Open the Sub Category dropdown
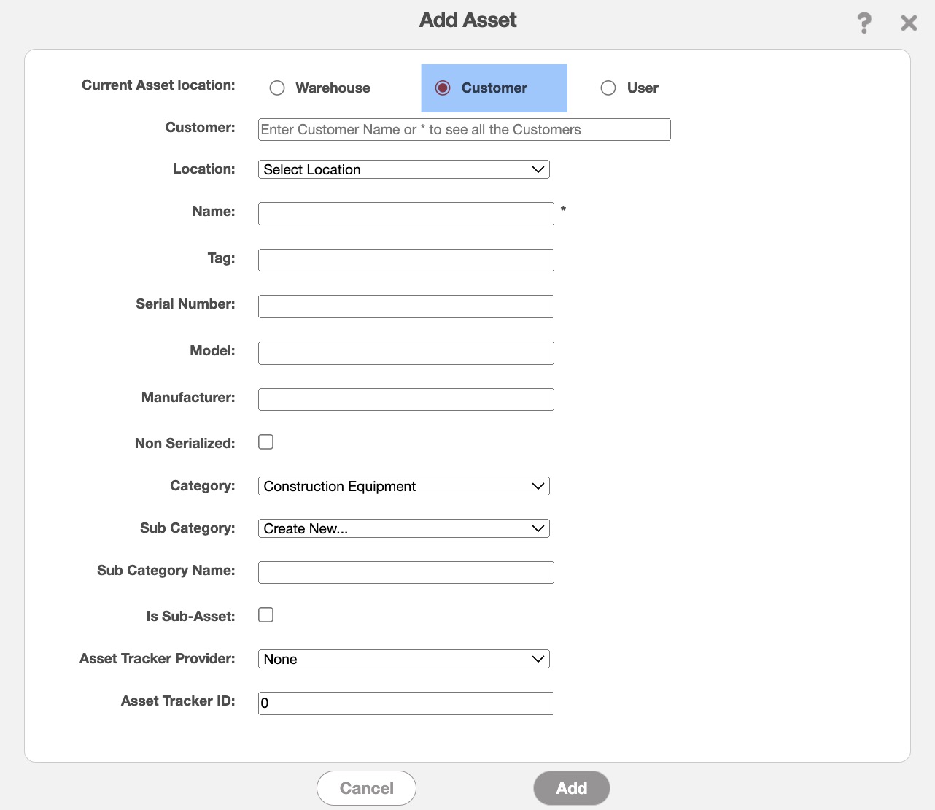 (x=403, y=528)
